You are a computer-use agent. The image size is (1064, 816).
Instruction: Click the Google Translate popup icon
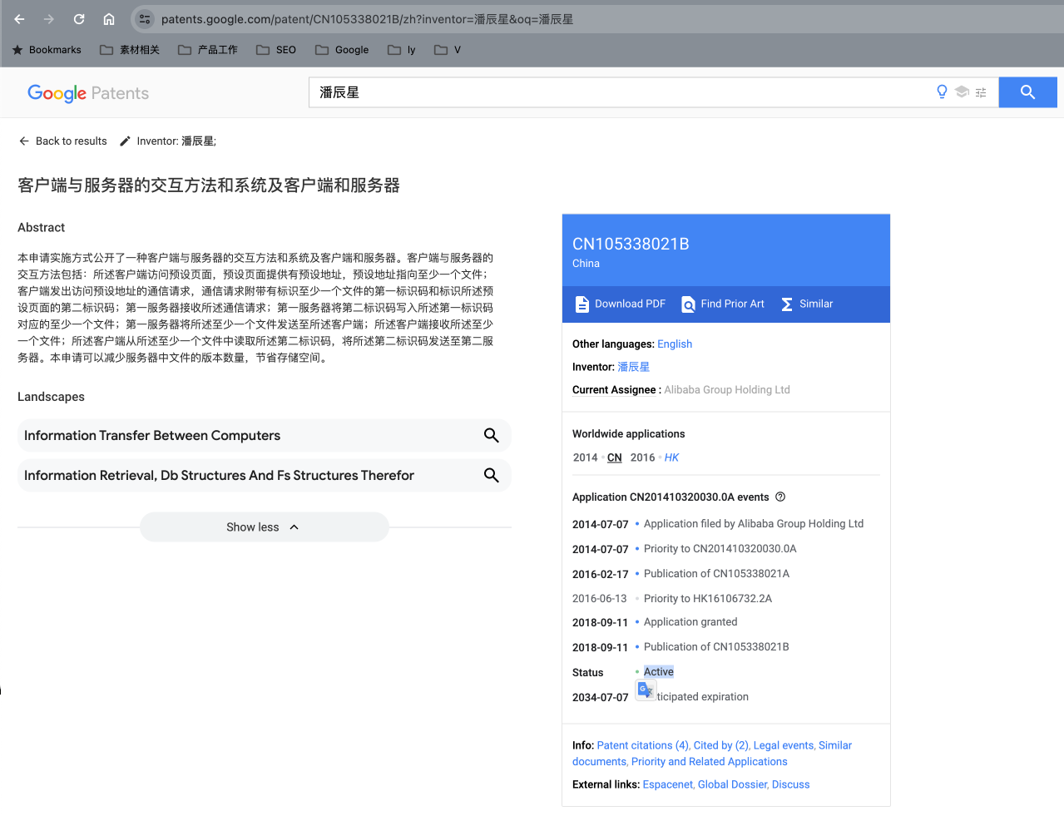coord(646,690)
